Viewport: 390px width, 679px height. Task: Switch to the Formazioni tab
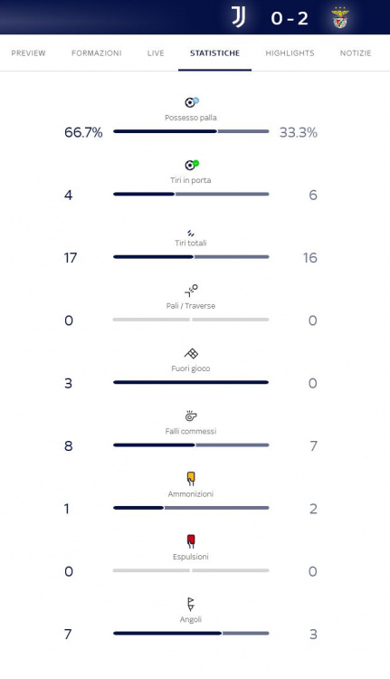[x=97, y=53]
